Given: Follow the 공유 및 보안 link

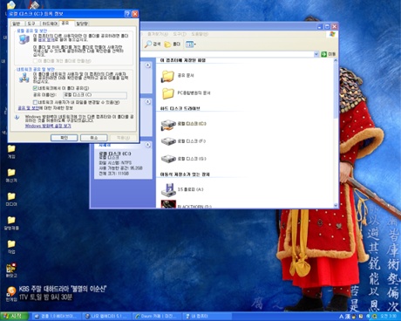Looking at the screenshot, I should click(28, 108).
